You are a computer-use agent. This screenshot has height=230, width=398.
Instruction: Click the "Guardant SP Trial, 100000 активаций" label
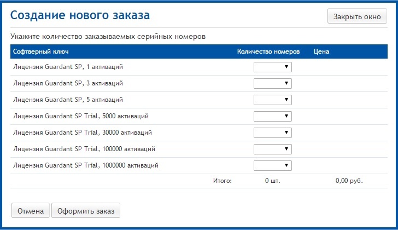(84, 149)
